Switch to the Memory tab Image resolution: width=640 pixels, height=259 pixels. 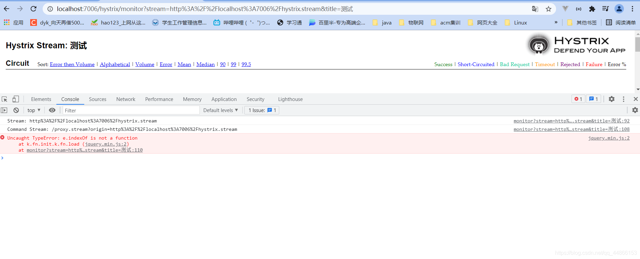192,99
